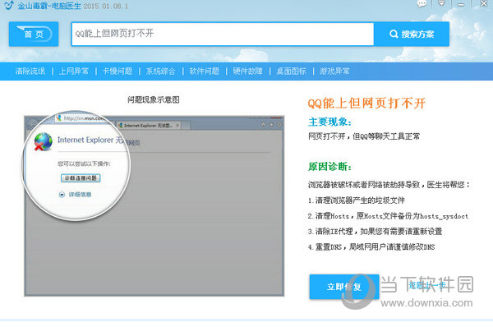Image resolution: width=493 pixels, height=327 pixels.
Task: Click the 问题现象示意图 caption
Action: point(154,99)
